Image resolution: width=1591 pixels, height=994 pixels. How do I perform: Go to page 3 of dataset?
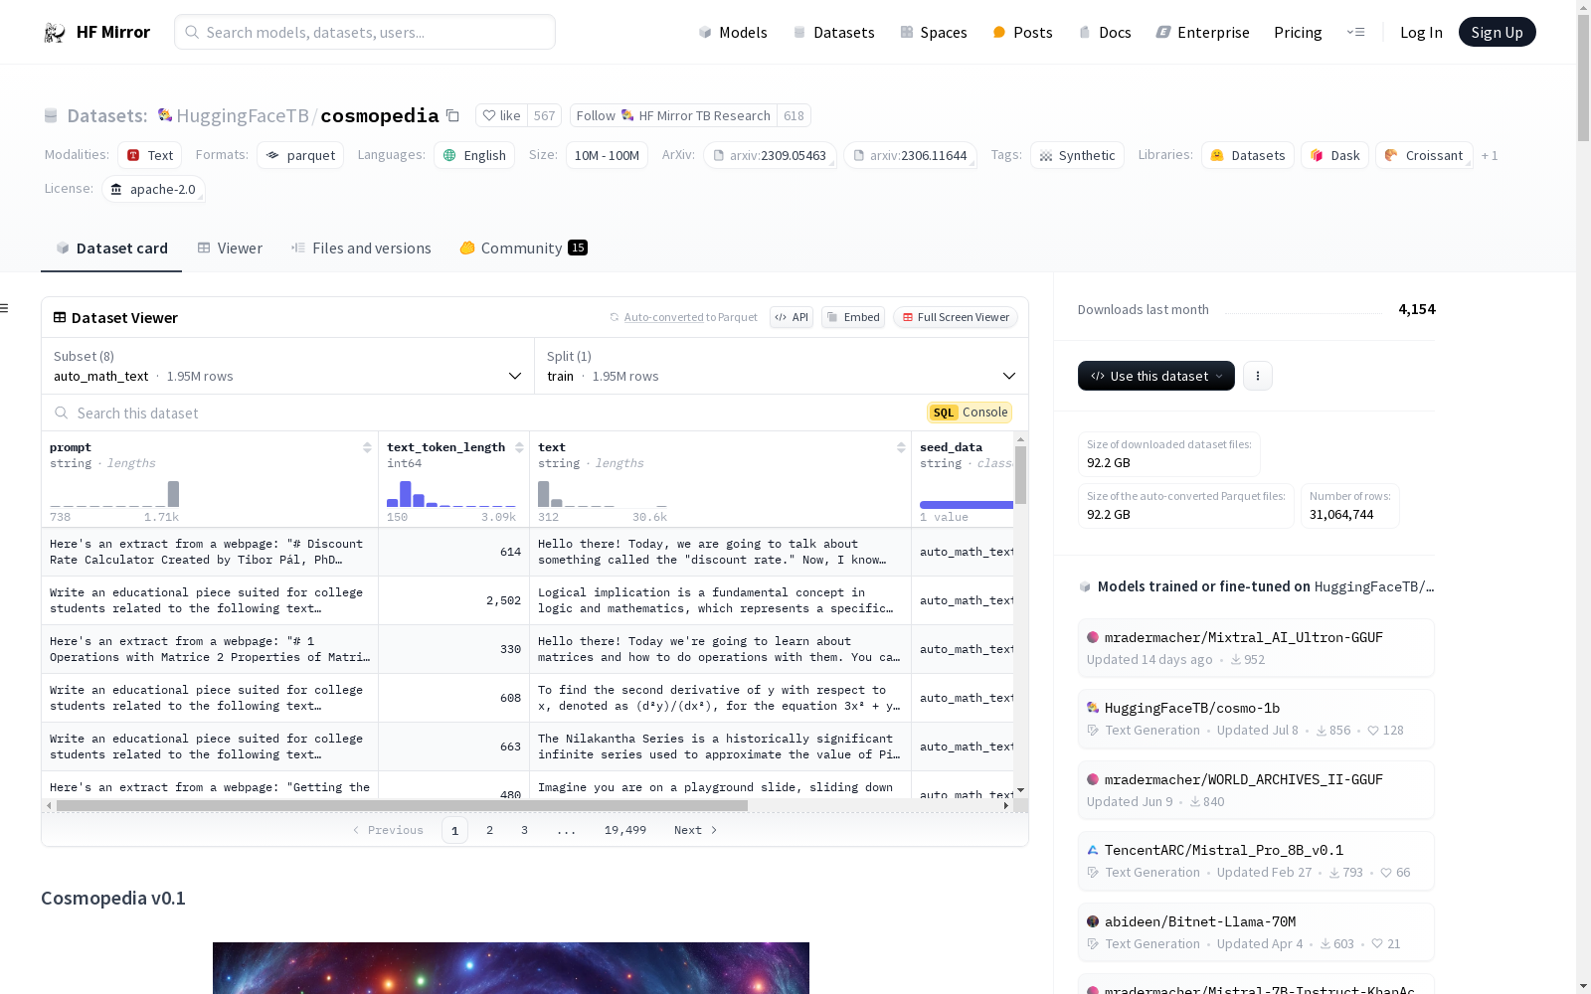[524, 830]
